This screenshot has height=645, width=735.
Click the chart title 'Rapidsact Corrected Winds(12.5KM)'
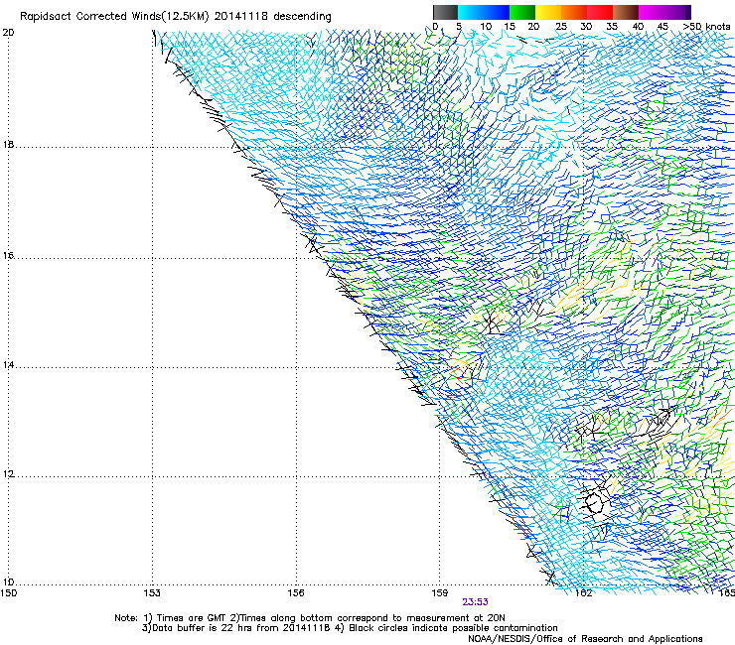pyautogui.click(x=114, y=17)
